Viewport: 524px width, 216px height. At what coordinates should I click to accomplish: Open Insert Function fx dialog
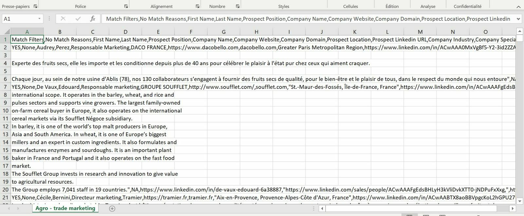point(93,19)
